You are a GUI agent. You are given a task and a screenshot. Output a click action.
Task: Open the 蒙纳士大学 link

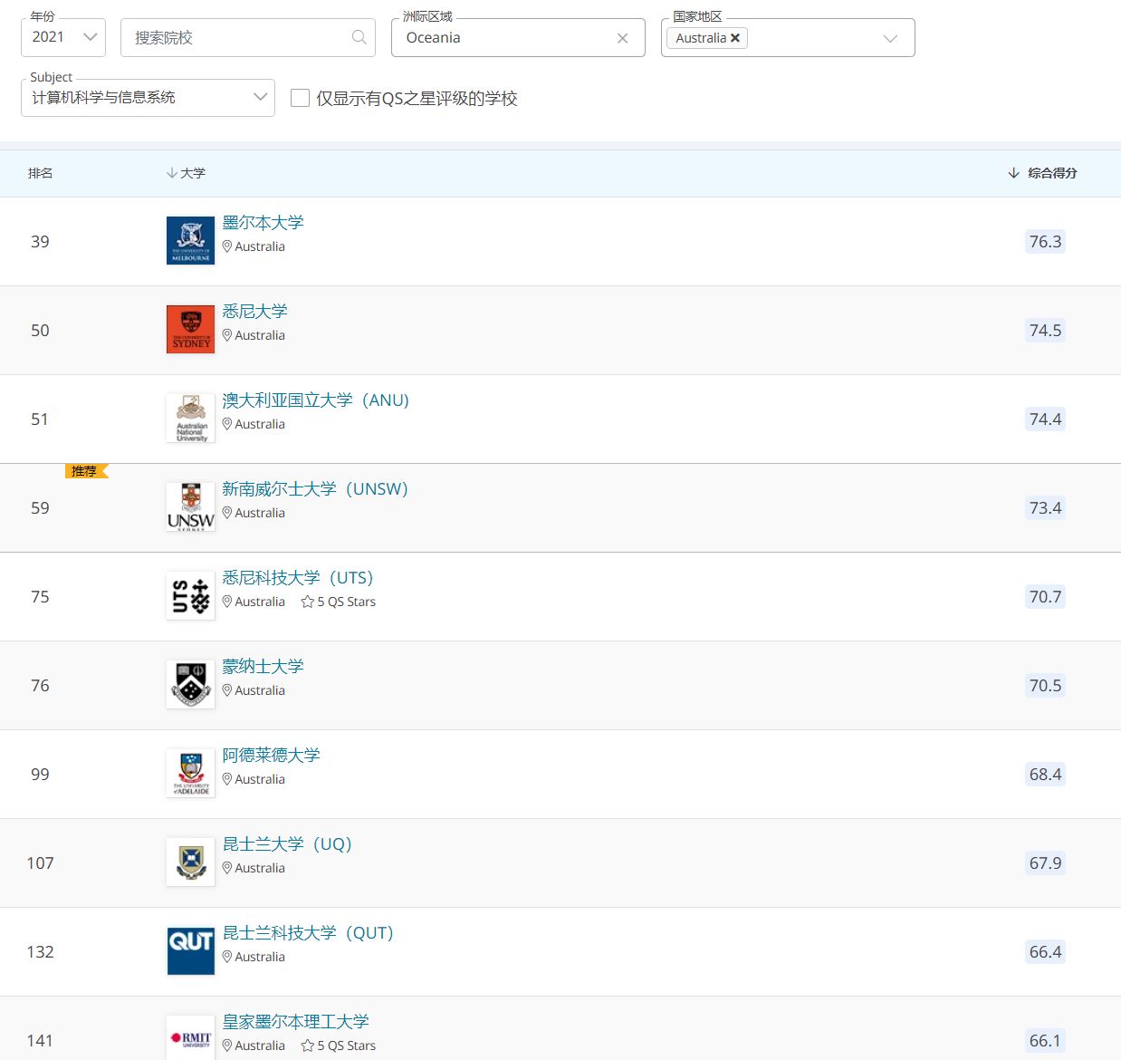263,667
